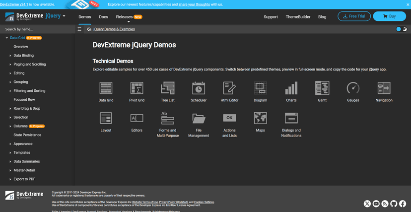
Task: Expand the Selection tree node
Action: click(10, 117)
